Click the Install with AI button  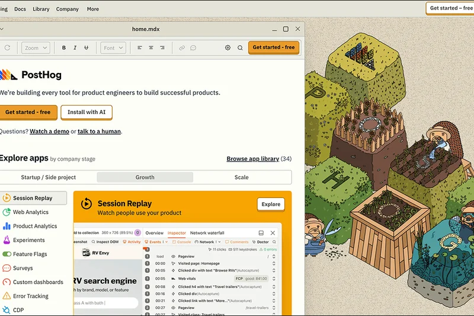[x=87, y=112]
